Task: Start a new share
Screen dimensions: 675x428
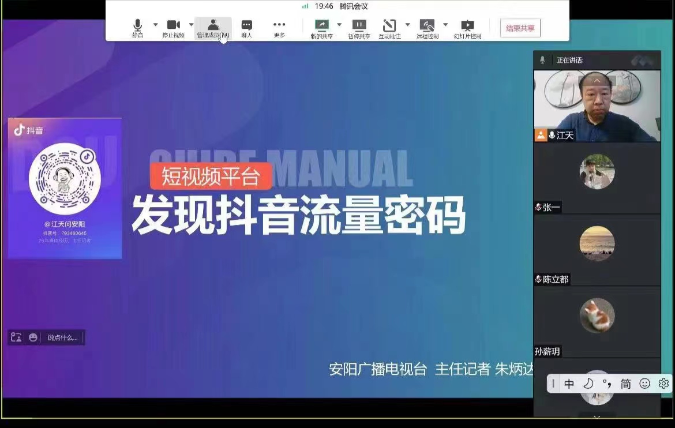Action: tap(321, 28)
